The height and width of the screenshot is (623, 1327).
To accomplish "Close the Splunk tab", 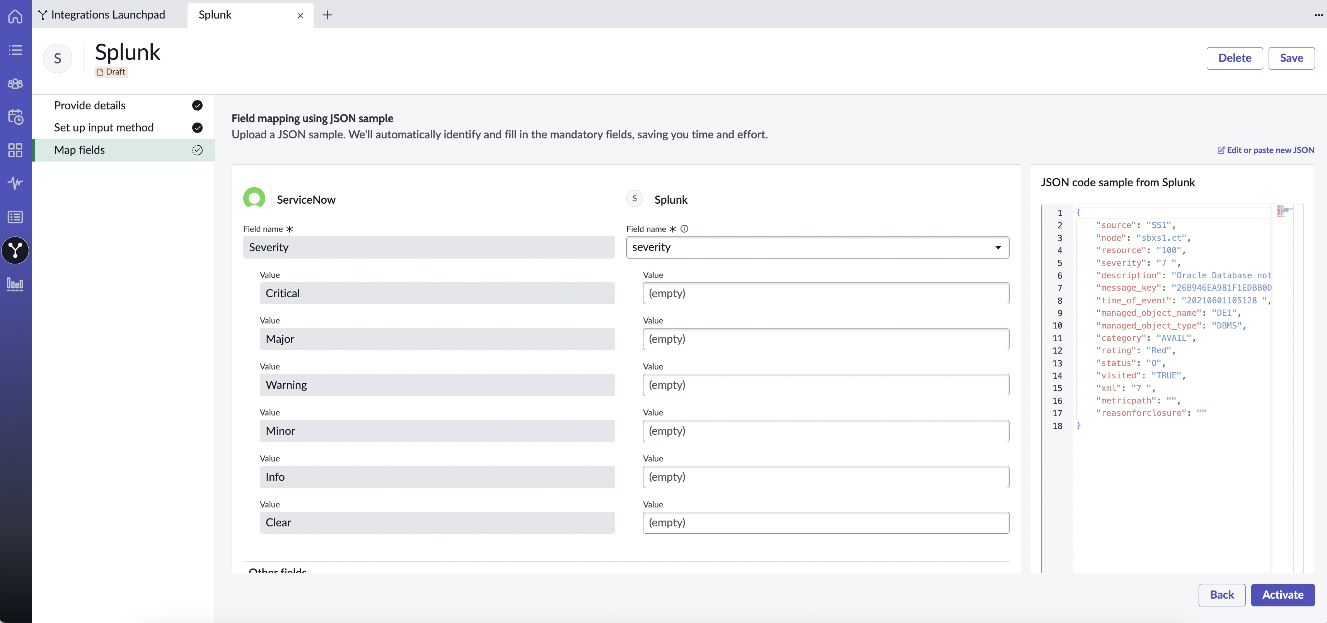I will 300,15.
